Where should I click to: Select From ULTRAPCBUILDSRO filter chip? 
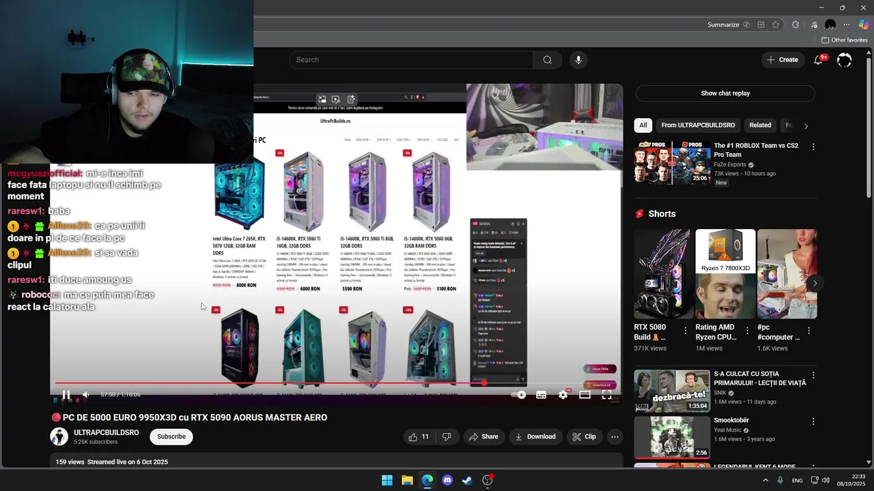698,125
